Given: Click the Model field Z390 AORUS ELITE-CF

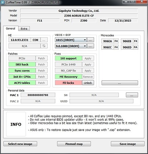Looking at the screenshot, I should [x=79, y=16].
